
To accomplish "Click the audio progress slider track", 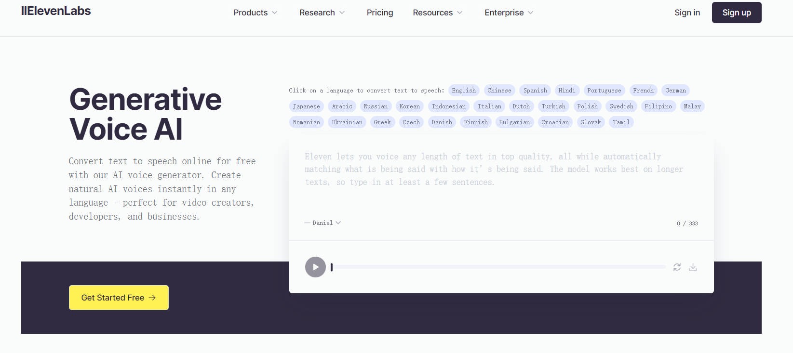I will pos(498,267).
